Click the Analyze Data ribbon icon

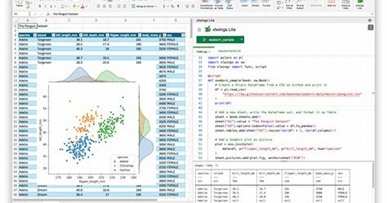346,5
